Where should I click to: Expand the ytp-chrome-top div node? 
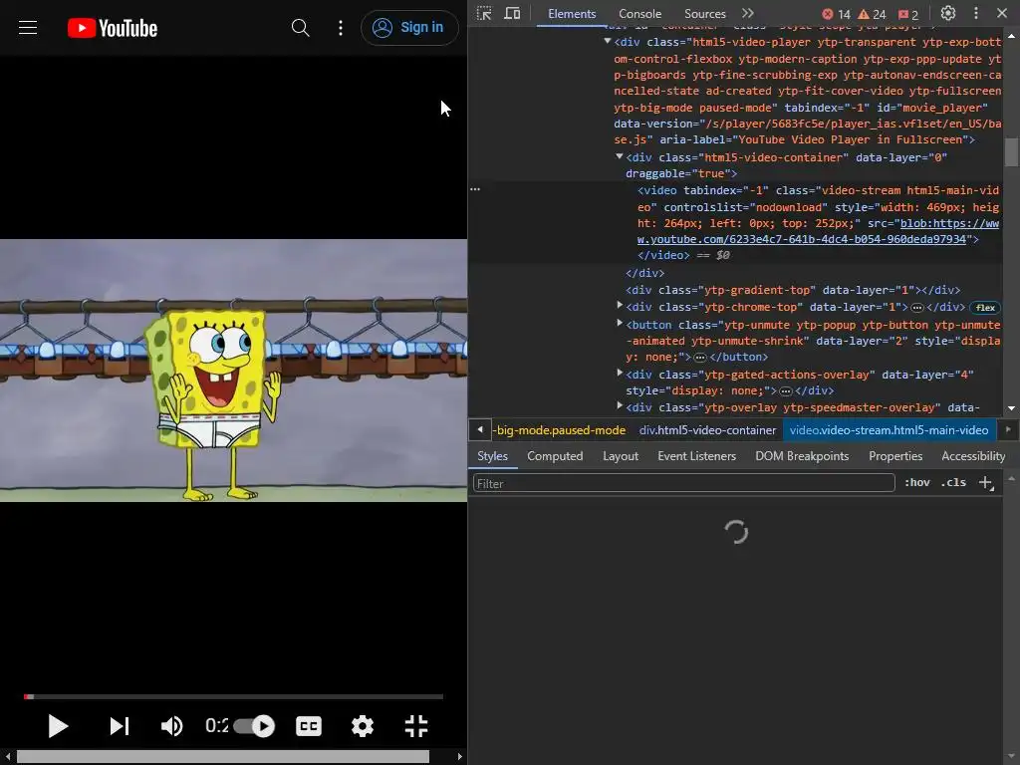pyautogui.click(x=620, y=305)
